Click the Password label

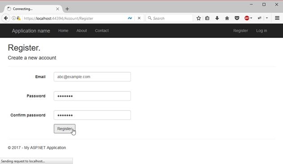[x=36, y=96]
